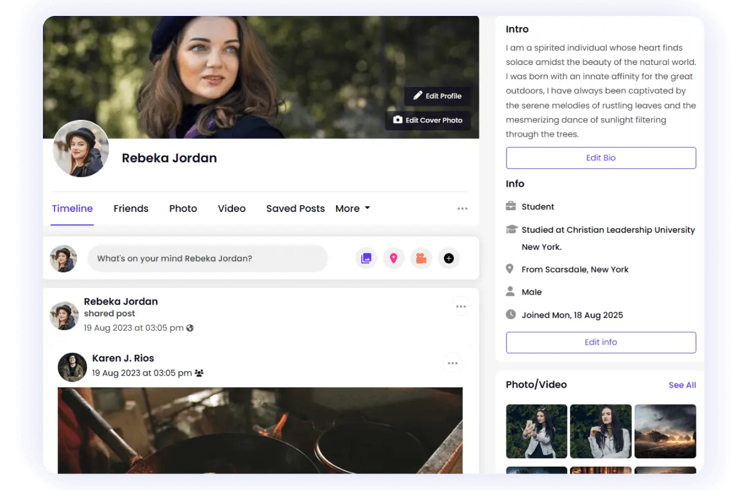Click the photo upload icon in post composer
This screenshot has height=490, width=748.
[366, 258]
